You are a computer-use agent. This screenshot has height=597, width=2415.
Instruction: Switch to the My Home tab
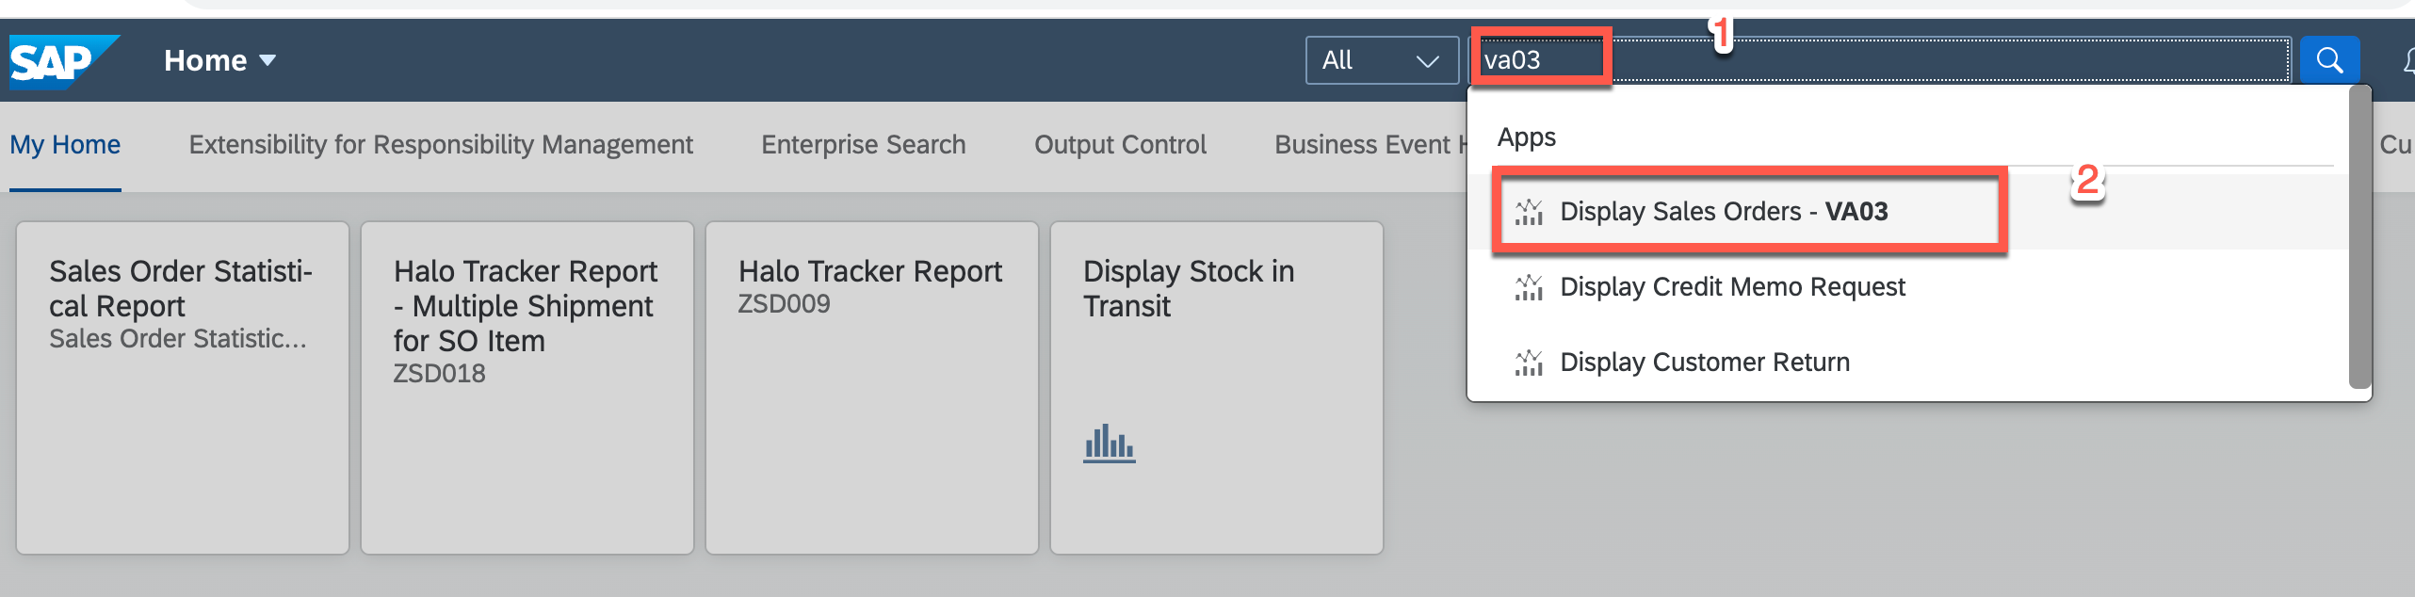tap(65, 145)
